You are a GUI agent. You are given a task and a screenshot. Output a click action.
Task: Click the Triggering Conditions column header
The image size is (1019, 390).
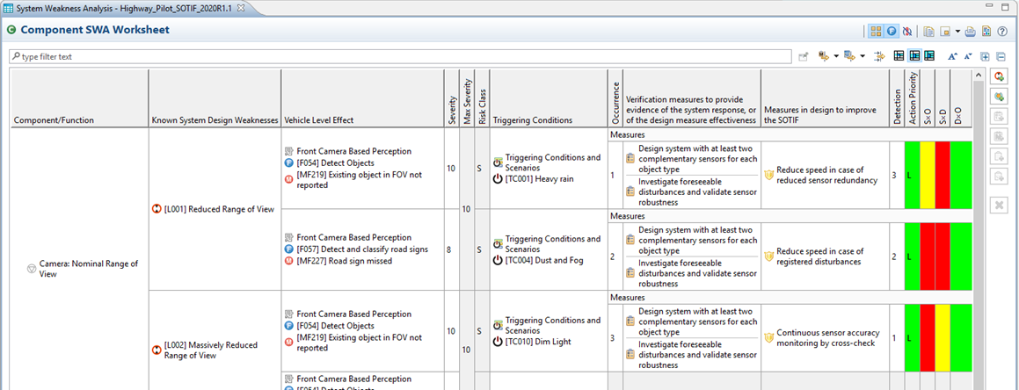(532, 119)
